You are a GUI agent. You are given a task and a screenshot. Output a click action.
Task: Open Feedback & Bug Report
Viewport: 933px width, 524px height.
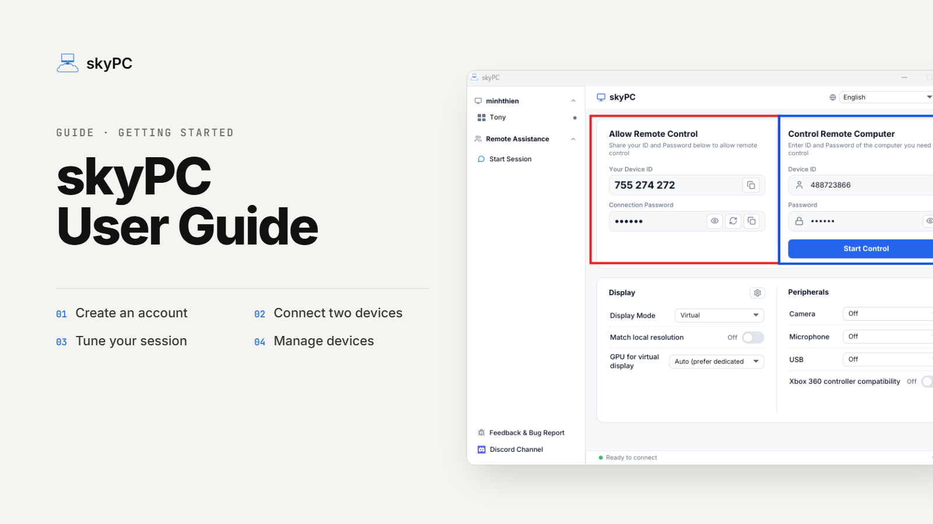point(527,433)
